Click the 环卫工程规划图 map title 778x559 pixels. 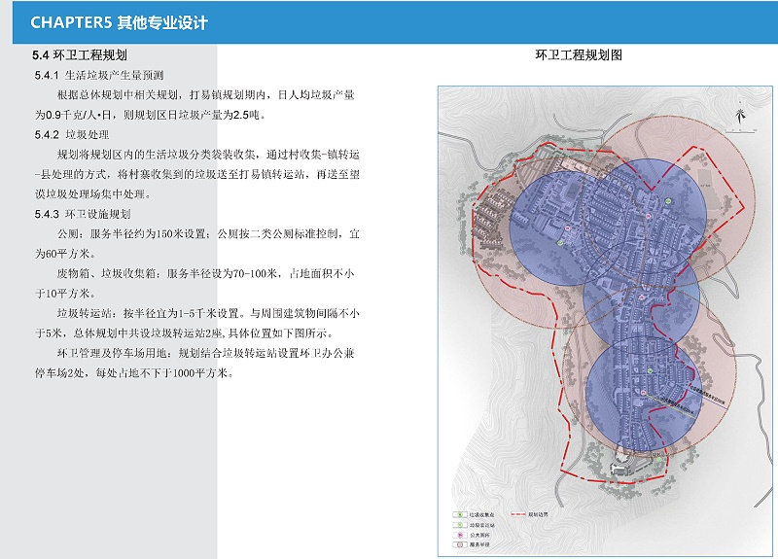click(579, 56)
